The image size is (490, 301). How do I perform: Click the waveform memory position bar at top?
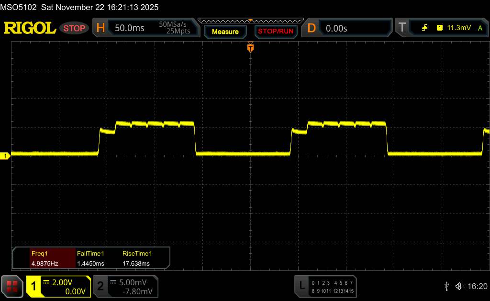coord(250,21)
